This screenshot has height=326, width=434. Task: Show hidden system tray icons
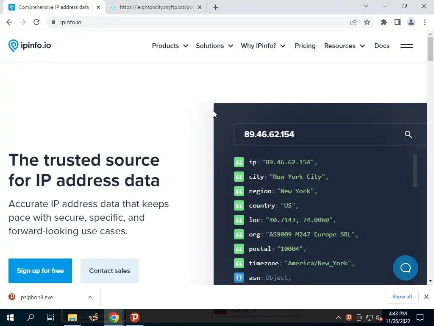point(339,318)
